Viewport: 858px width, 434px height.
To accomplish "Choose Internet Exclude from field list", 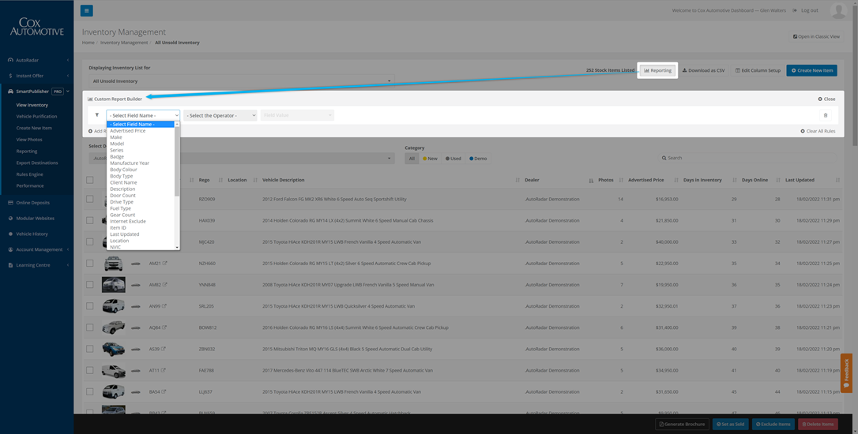I will click(x=127, y=222).
